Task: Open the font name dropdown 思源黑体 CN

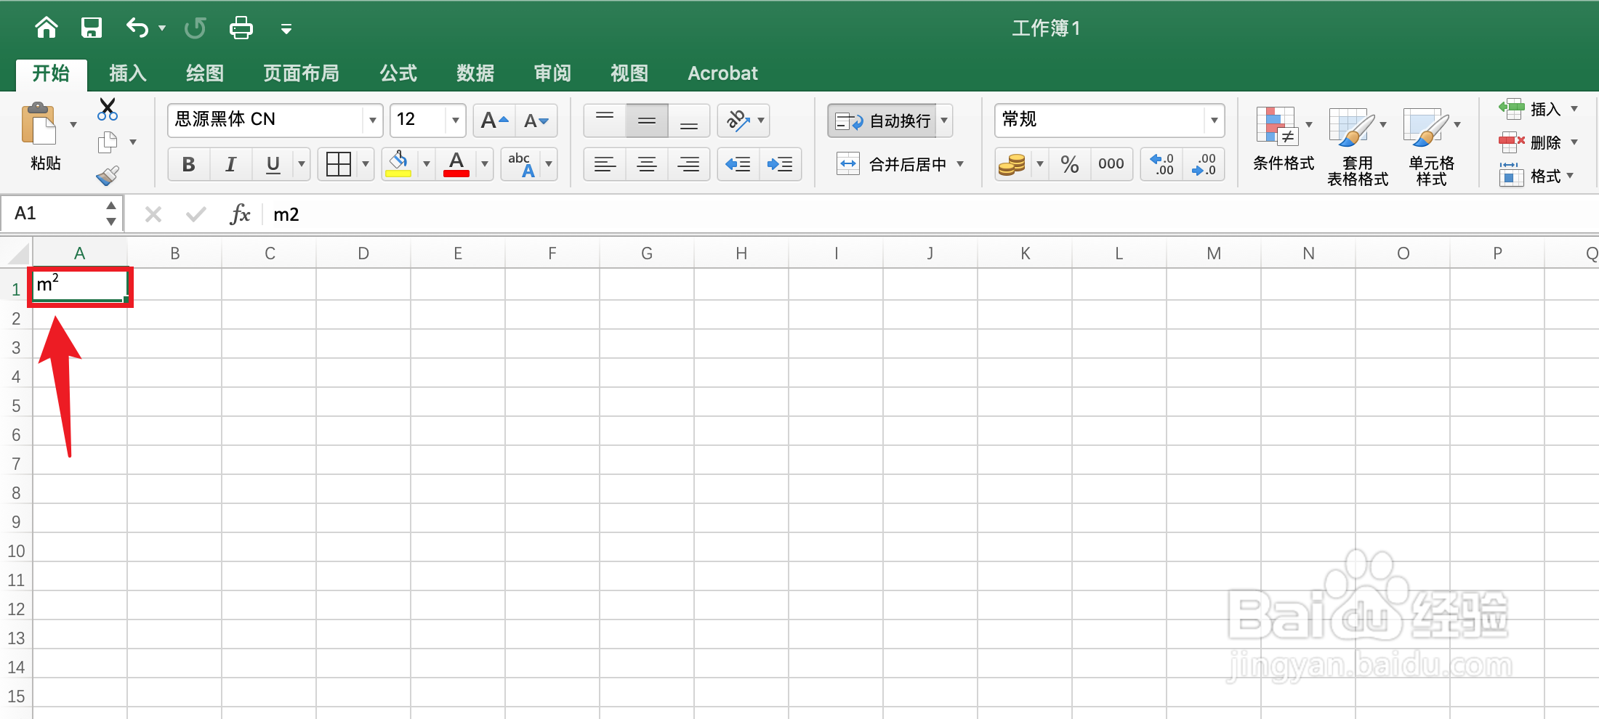Action: pyautogui.click(x=372, y=121)
